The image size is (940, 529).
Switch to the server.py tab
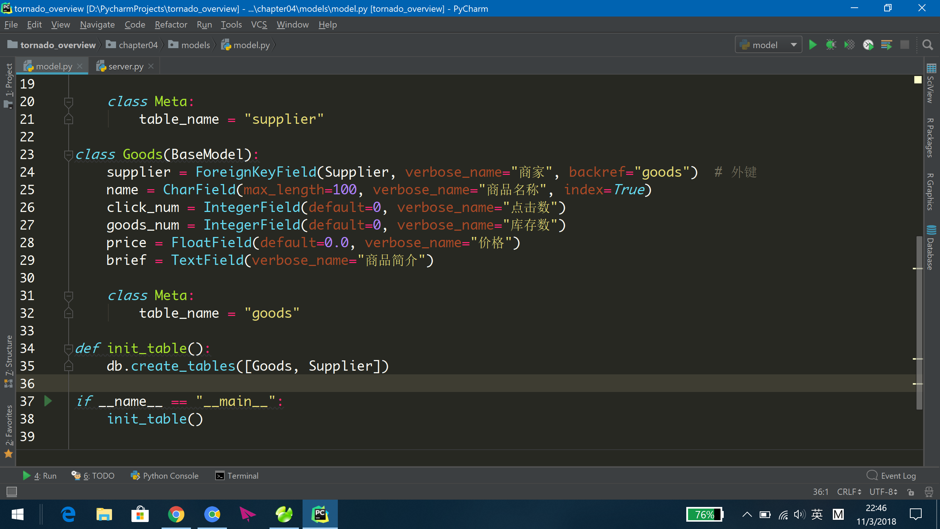coord(126,66)
